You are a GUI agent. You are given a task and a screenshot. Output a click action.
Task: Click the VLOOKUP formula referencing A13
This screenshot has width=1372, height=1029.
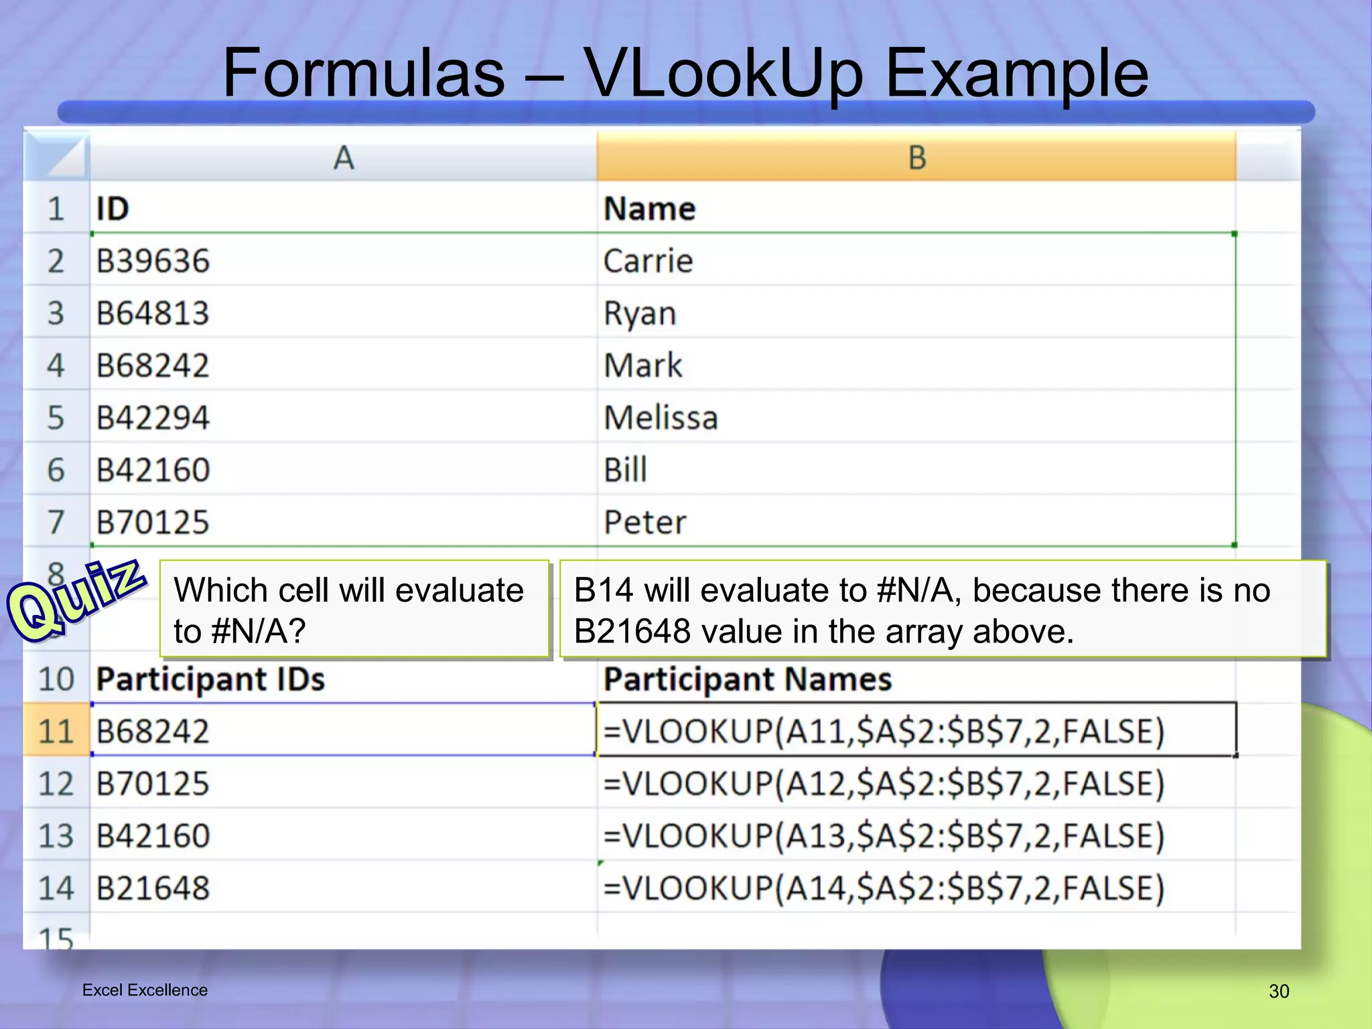(916, 835)
